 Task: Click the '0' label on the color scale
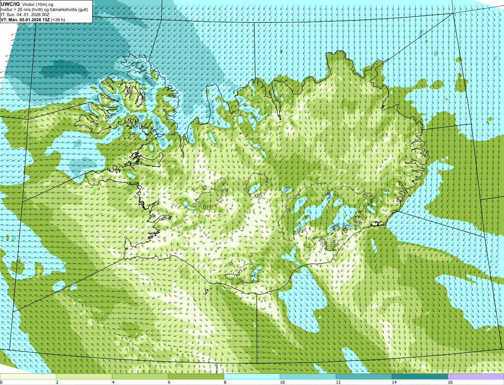click(1, 382)
